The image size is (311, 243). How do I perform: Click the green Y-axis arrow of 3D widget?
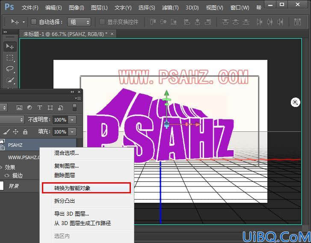pos(166,93)
